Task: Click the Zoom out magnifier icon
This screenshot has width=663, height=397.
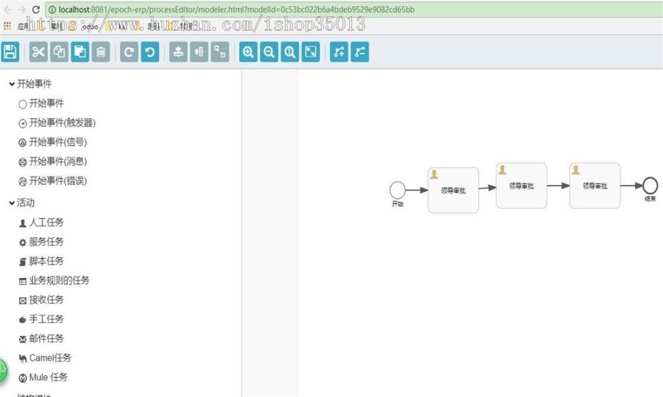Action: pyautogui.click(x=269, y=52)
